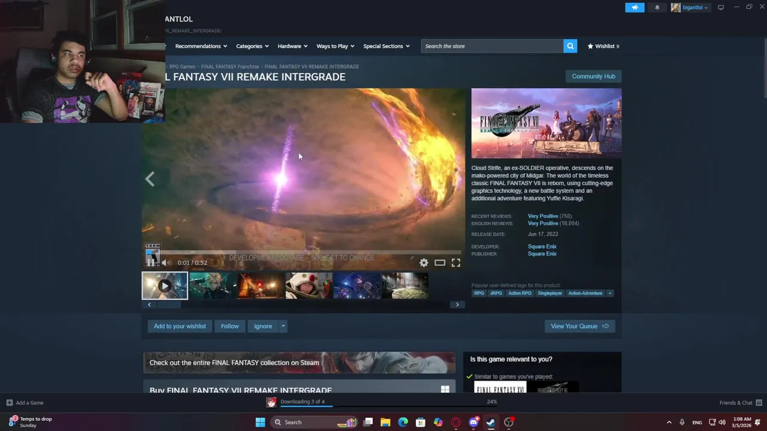Open OBS Studio taskbar icon
The width and height of the screenshot is (767, 431).
509,422
